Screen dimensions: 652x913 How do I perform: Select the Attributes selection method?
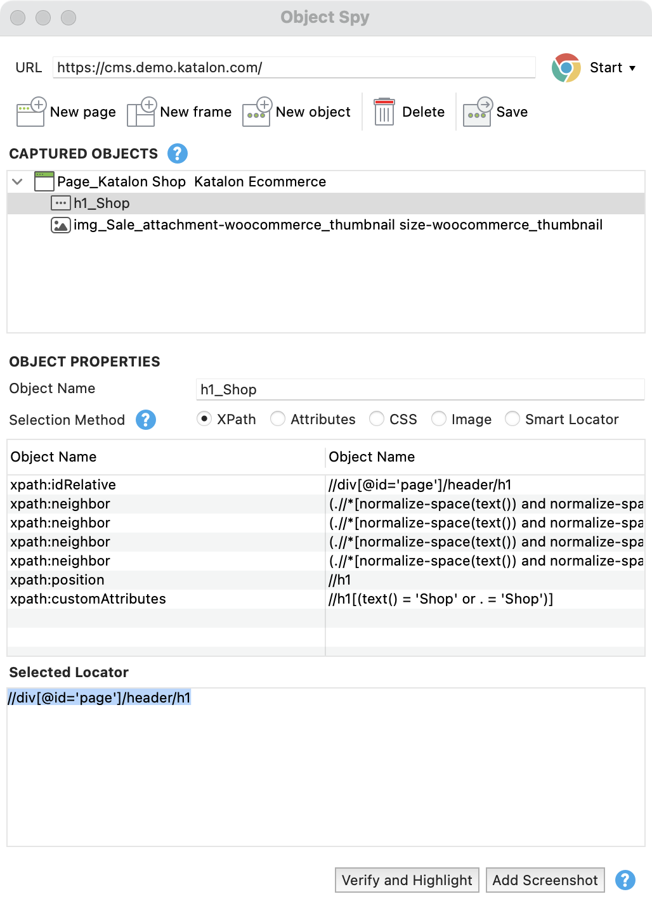pos(278,419)
